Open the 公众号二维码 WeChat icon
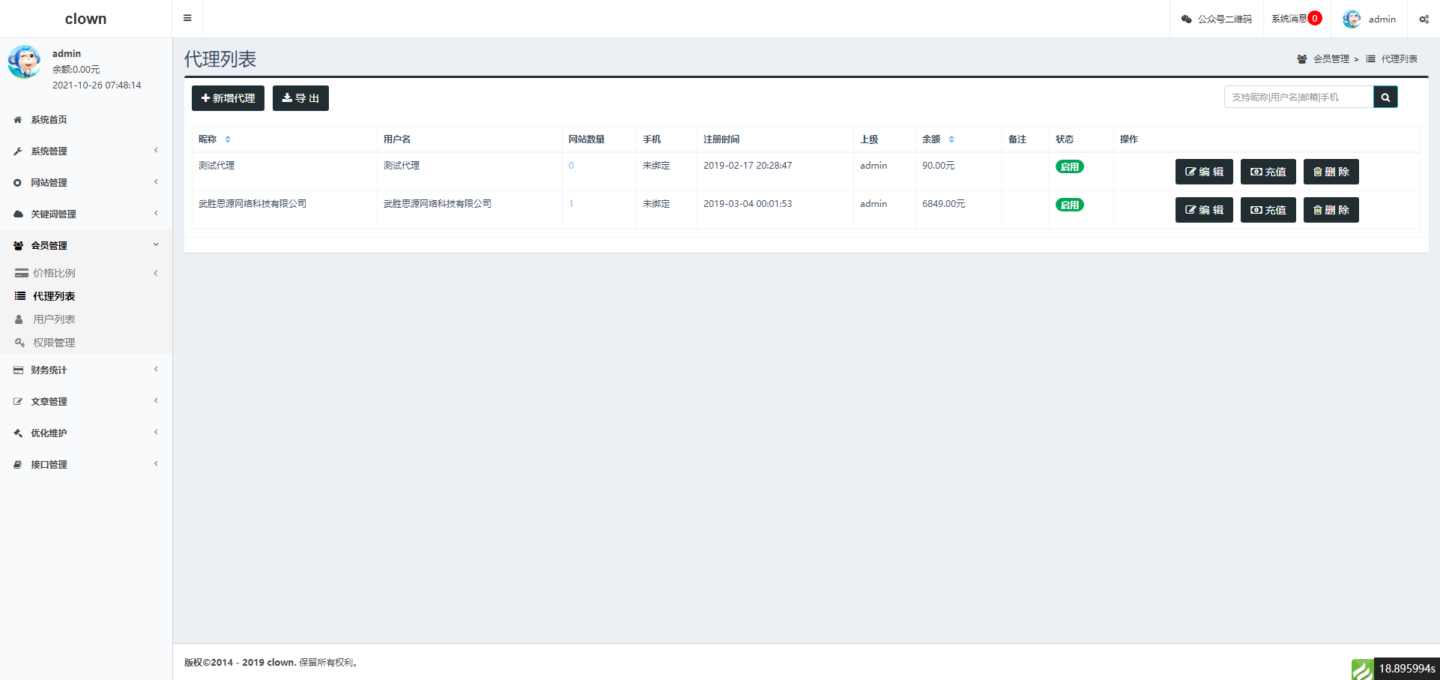Viewport: 1440px width, 680px height. pos(1187,19)
